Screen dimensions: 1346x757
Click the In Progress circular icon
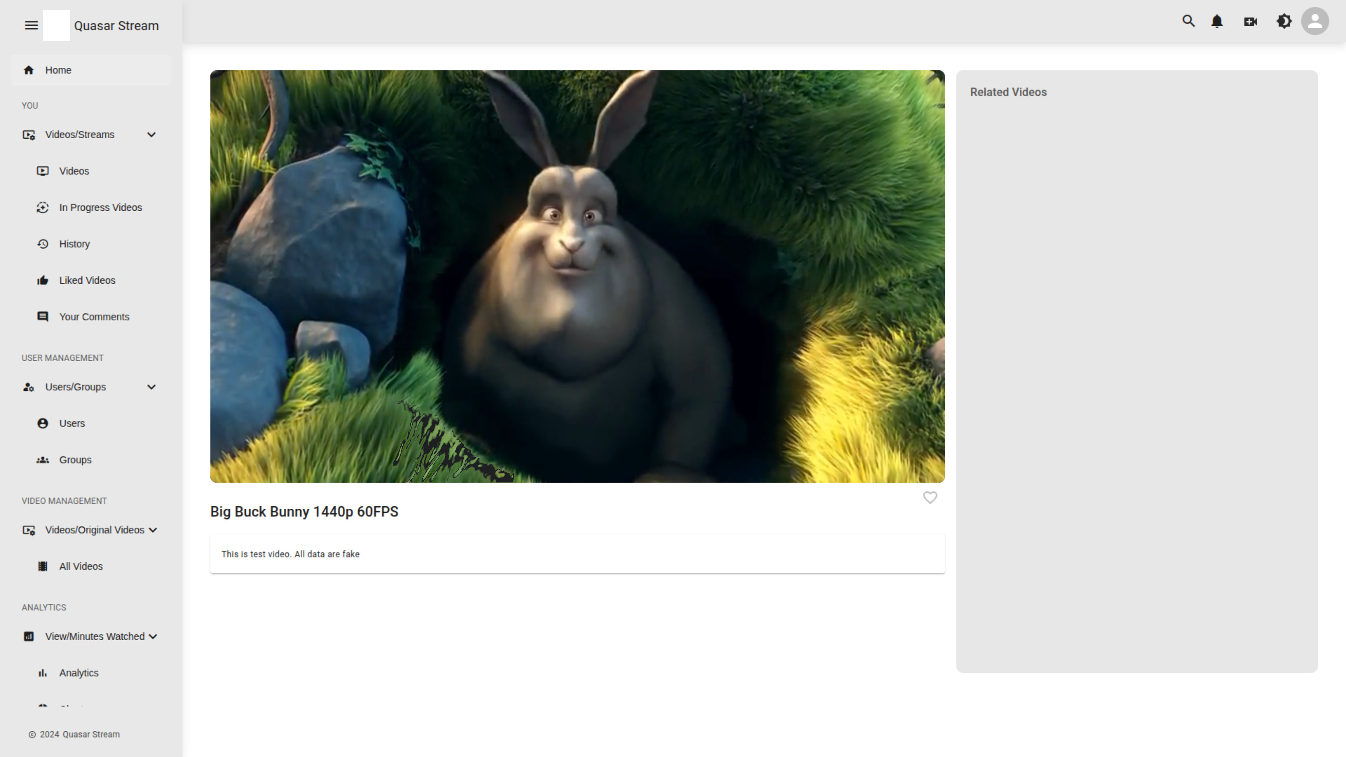[43, 208]
